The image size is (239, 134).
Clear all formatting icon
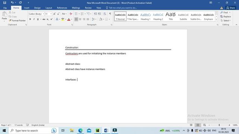pos(71,14)
